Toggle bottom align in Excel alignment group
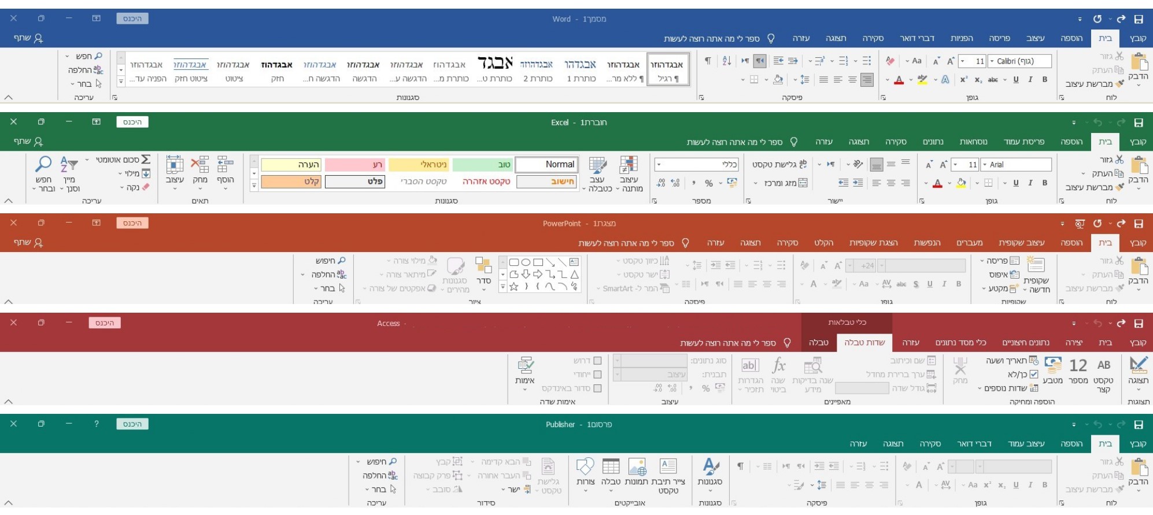Viewport: 1153px width, 515px height. point(877,165)
